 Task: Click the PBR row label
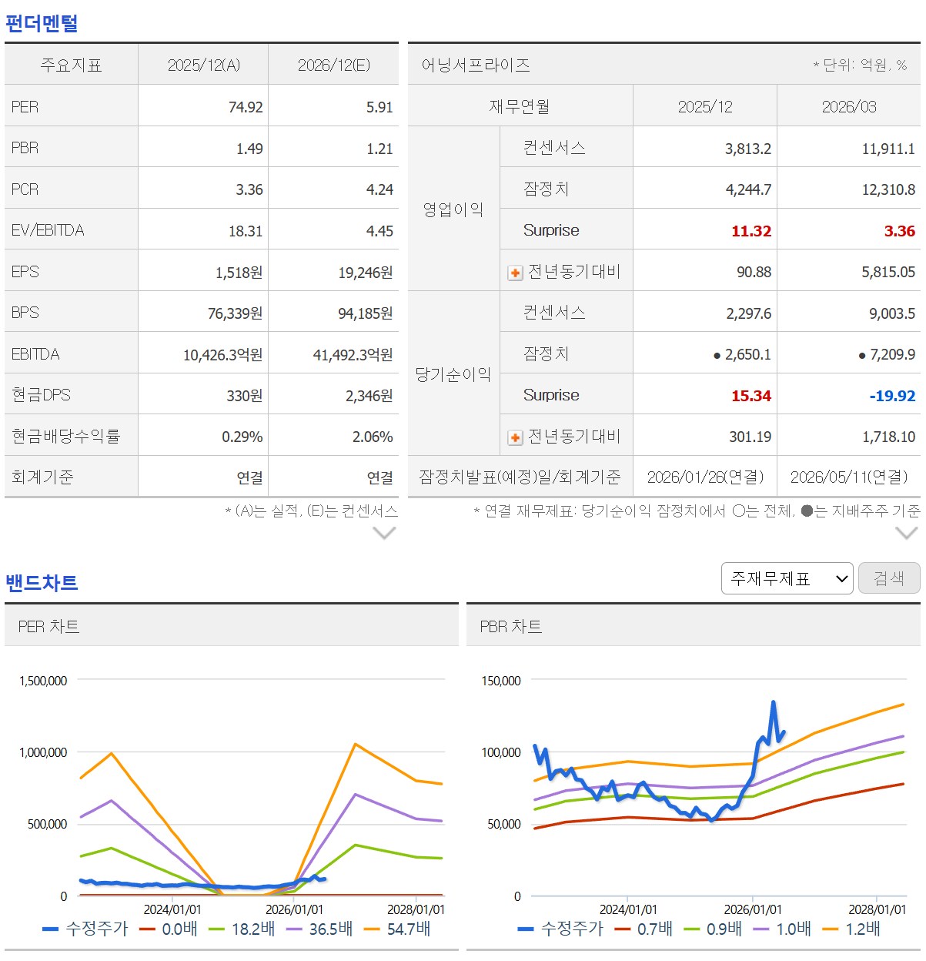pos(25,148)
